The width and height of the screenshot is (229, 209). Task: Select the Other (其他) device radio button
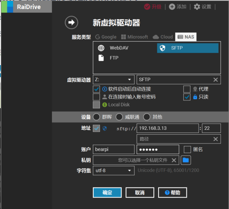point(147,117)
